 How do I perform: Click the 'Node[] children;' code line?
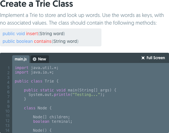[52, 117]
